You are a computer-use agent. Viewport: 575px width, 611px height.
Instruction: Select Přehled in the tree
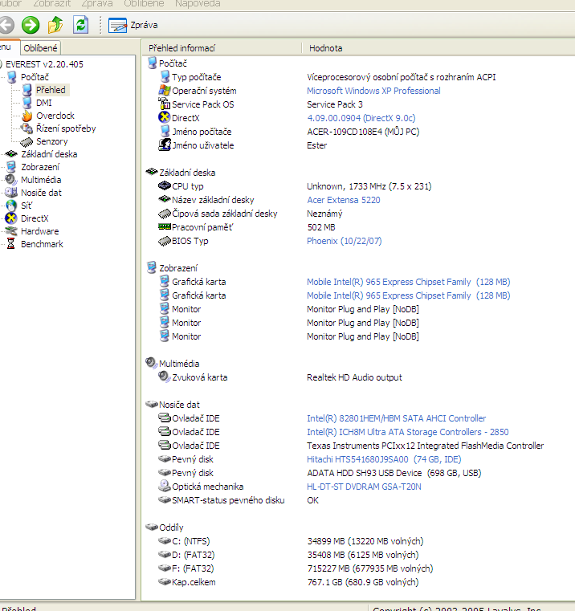coord(51,90)
